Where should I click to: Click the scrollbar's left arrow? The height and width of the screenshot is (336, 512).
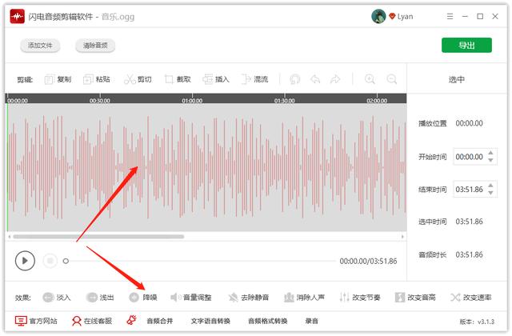pyautogui.click(x=10, y=237)
